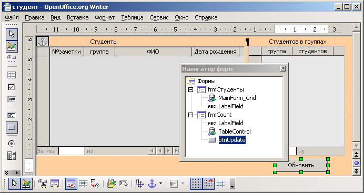Screen dimensions: 364x193
Task: Open the Формат menu
Action: click(105, 18)
